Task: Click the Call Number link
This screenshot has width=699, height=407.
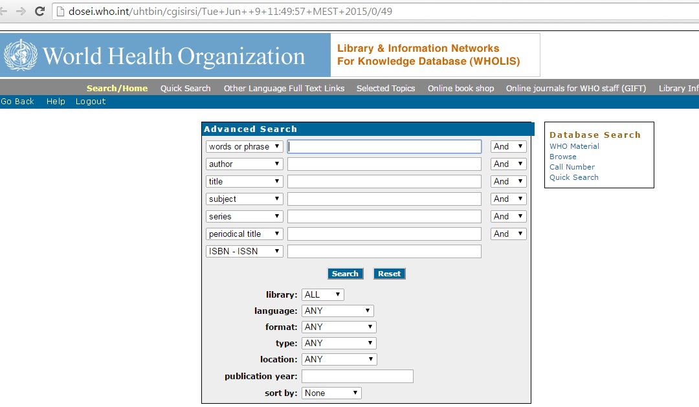Action: pos(572,167)
